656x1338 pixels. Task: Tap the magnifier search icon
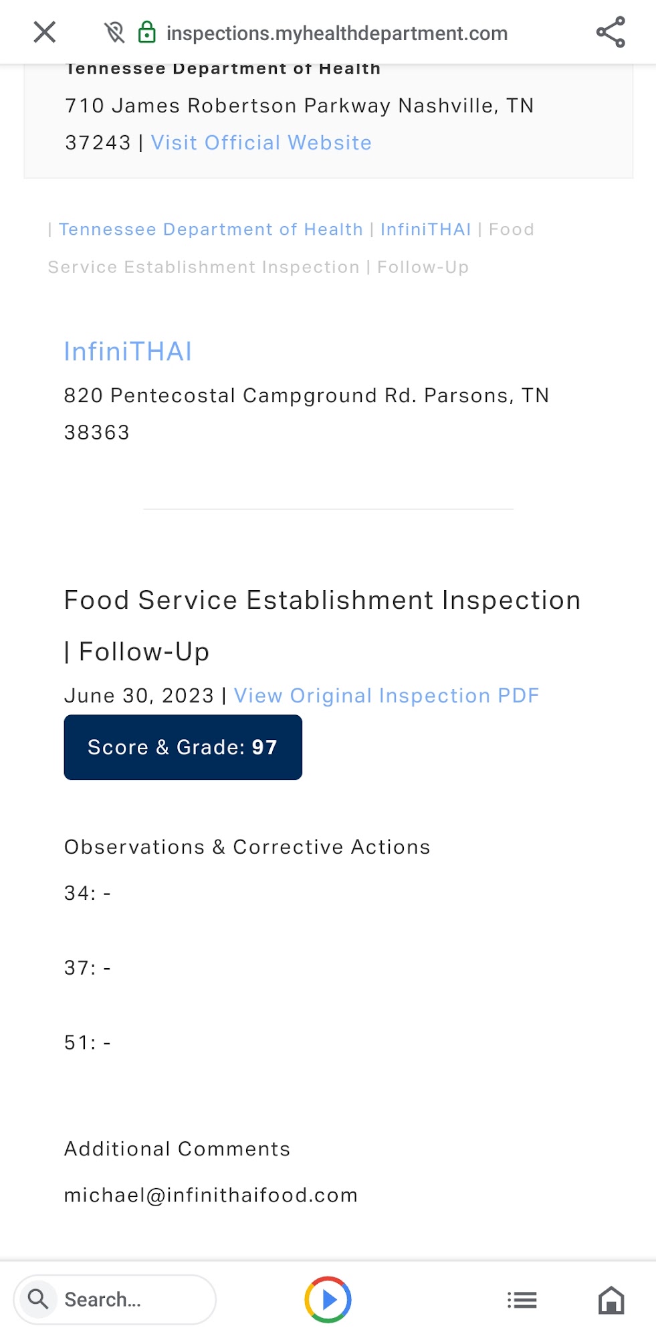(38, 1299)
